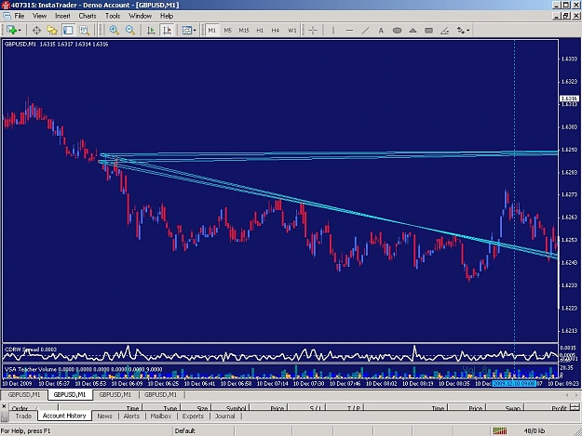Screen dimensions: 582x436
Task: Click the Zoom Out magnifier
Action: [x=130, y=31]
